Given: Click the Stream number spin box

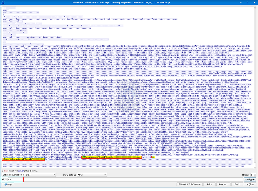Looking at the screenshot, I should coord(253,175).
